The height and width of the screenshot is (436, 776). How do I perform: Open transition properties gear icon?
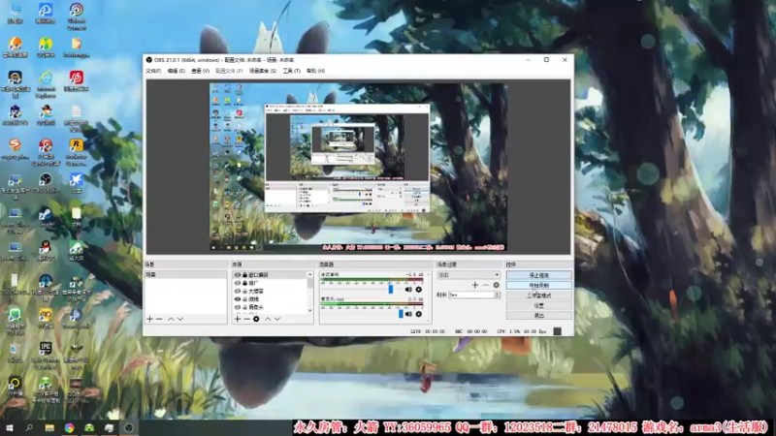tap(496, 285)
